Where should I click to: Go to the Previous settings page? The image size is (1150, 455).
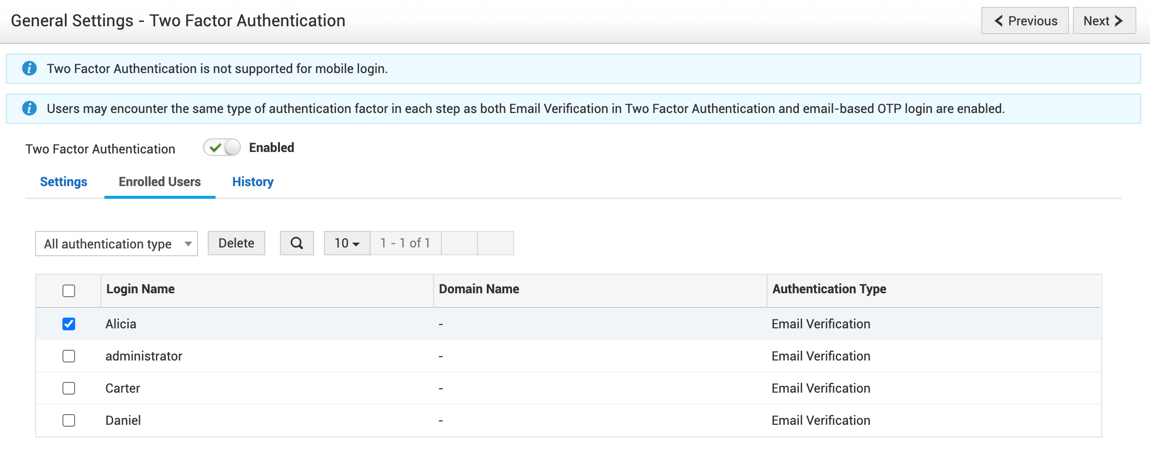tap(1025, 21)
